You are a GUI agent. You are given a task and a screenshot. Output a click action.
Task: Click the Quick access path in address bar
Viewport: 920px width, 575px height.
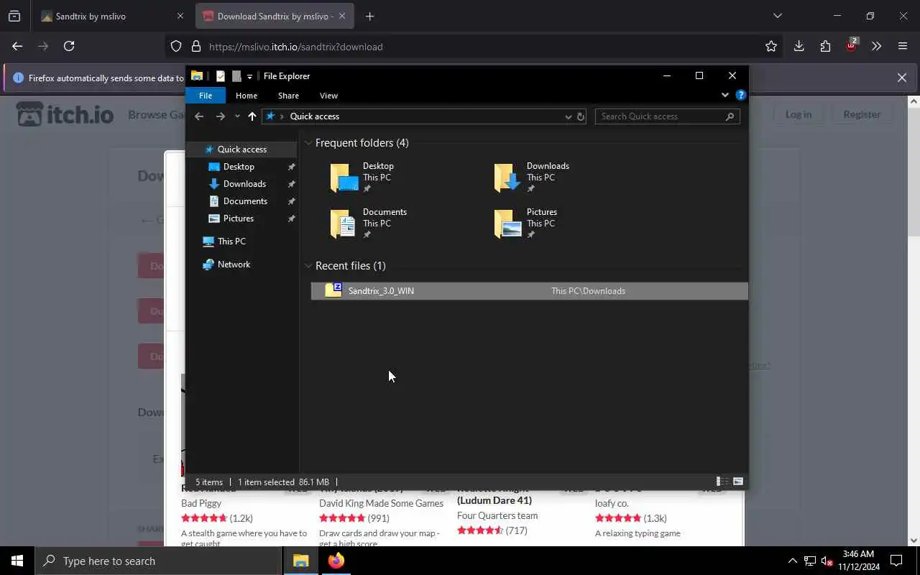click(x=315, y=116)
